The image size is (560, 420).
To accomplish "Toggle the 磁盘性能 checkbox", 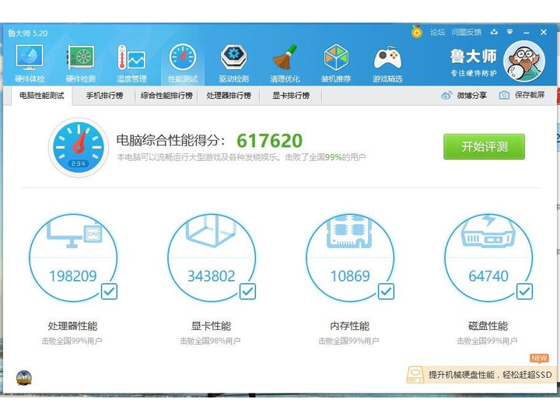I will tap(525, 292).
